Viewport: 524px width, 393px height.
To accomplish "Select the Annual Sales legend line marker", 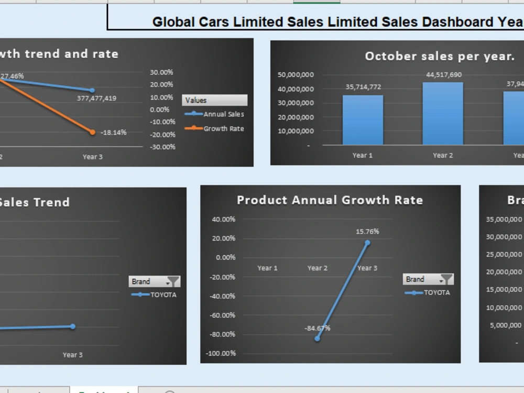I will tap(194, 114).
